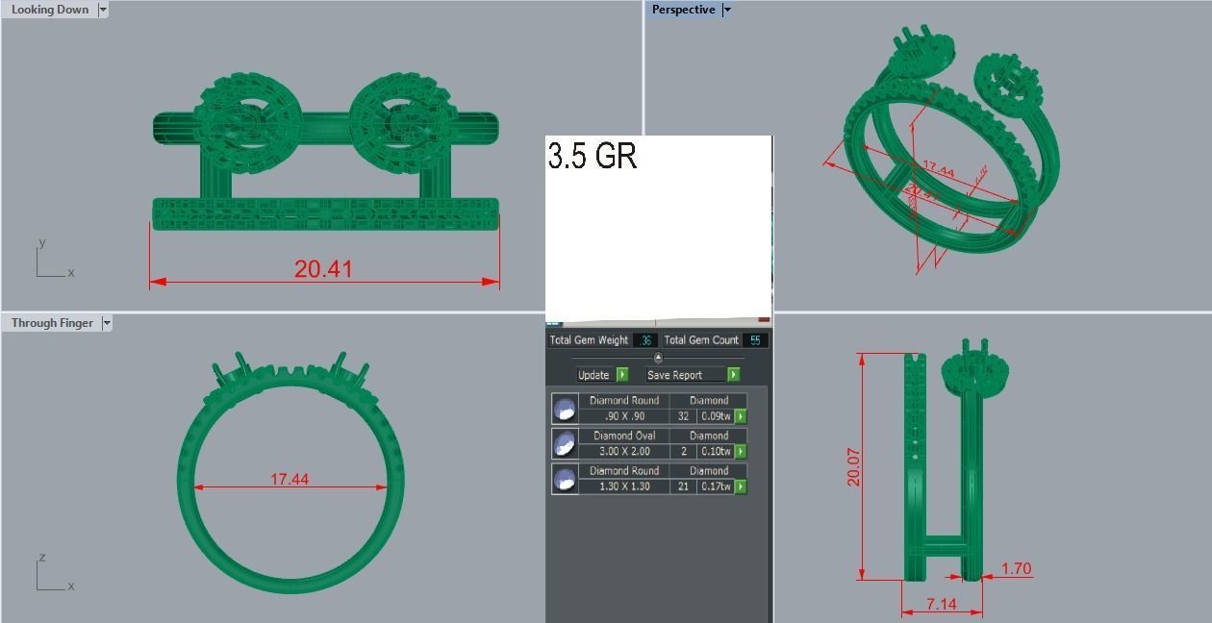Screen dimensions: 1212x623
Task: Click the green arrow for Diamond Oval row
Action: pos(740,452)
